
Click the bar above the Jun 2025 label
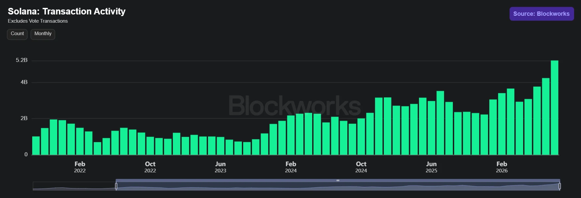431,128
